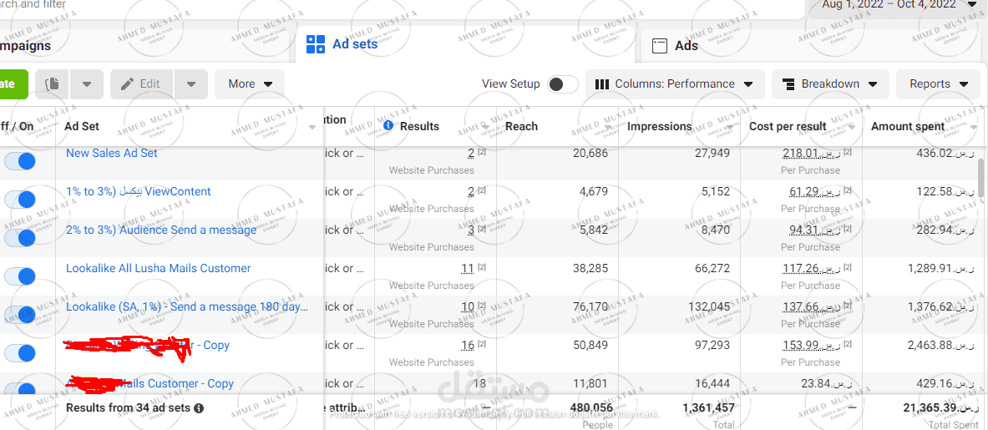Click info icon beside Results from 34 ad sets

point(199,408)
